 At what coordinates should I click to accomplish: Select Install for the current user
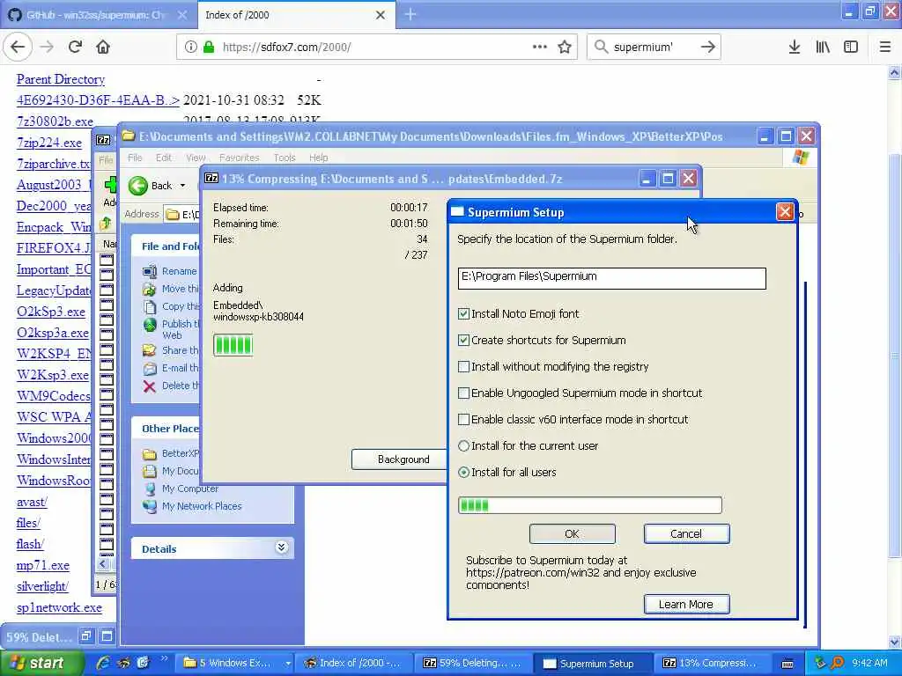(x=463, y=446)
